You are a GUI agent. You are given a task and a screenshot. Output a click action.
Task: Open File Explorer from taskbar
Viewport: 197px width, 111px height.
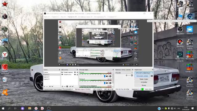pos(30,108)
